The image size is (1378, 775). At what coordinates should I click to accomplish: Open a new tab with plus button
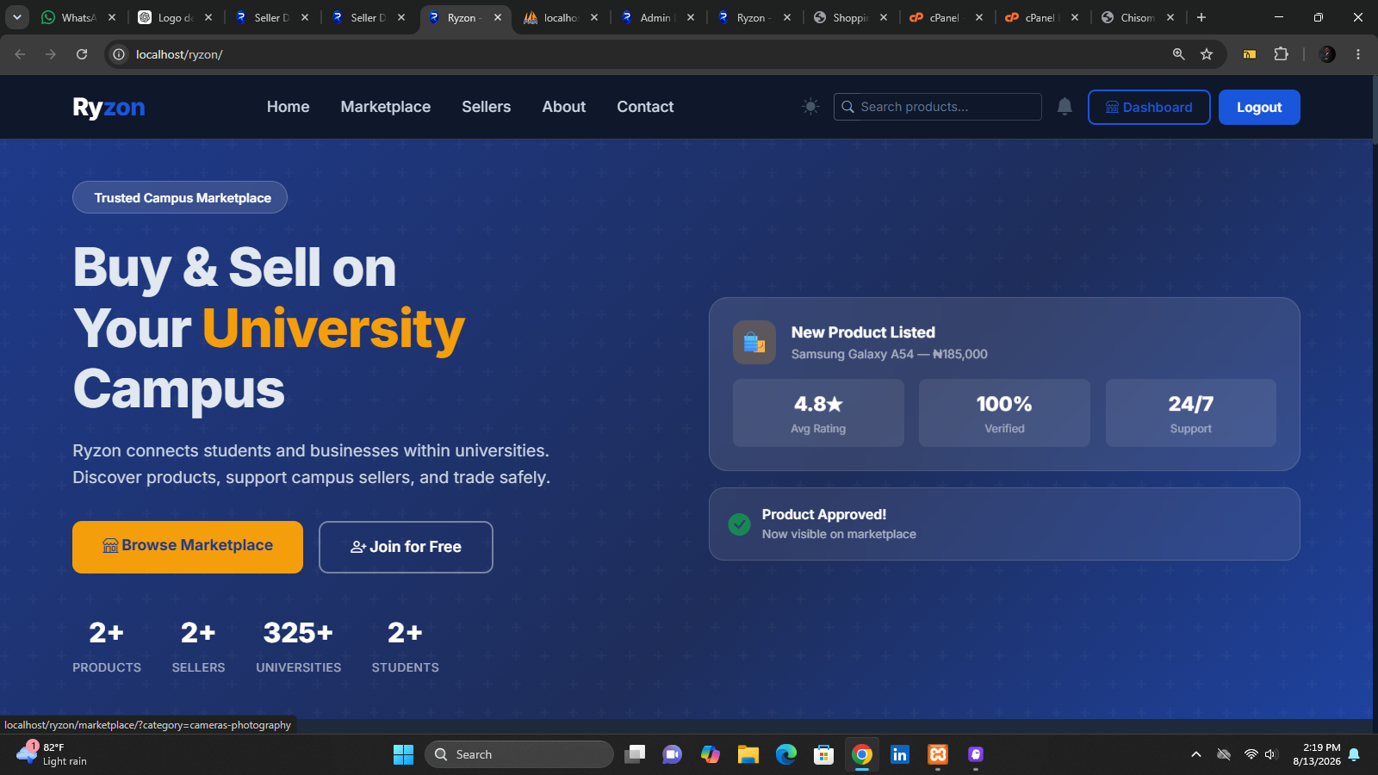[1201, 17]
